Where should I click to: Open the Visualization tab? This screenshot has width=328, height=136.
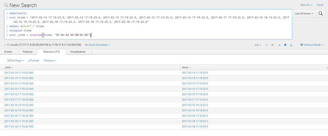(78, 52)
